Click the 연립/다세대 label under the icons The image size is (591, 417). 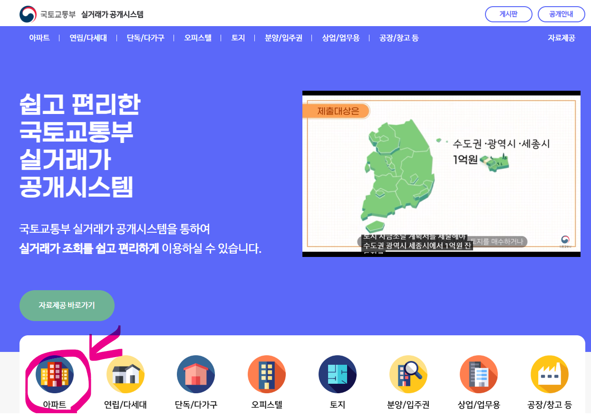pos(126,405)
